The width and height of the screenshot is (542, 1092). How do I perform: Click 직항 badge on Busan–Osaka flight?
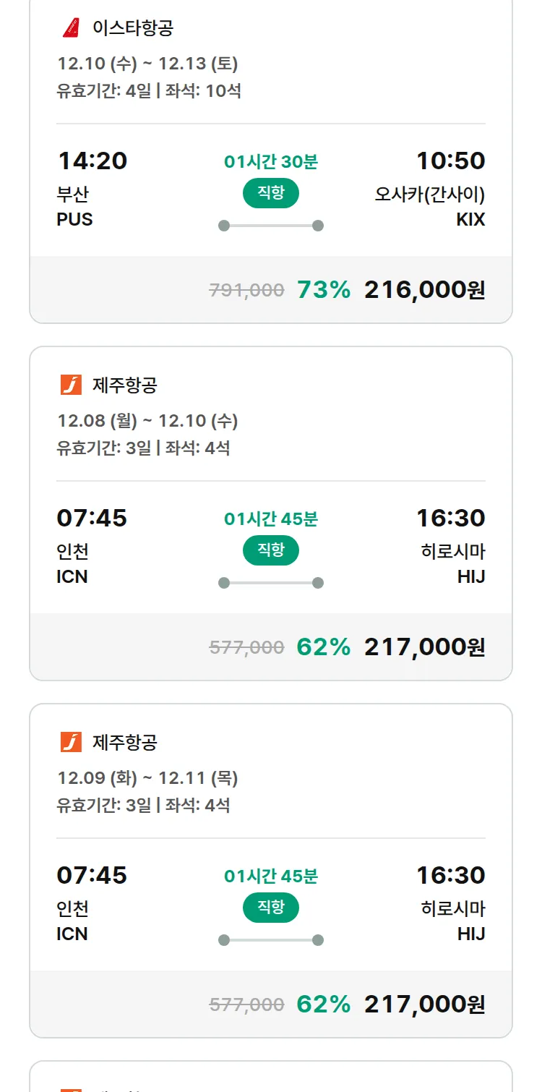click(x=271, y=193)
